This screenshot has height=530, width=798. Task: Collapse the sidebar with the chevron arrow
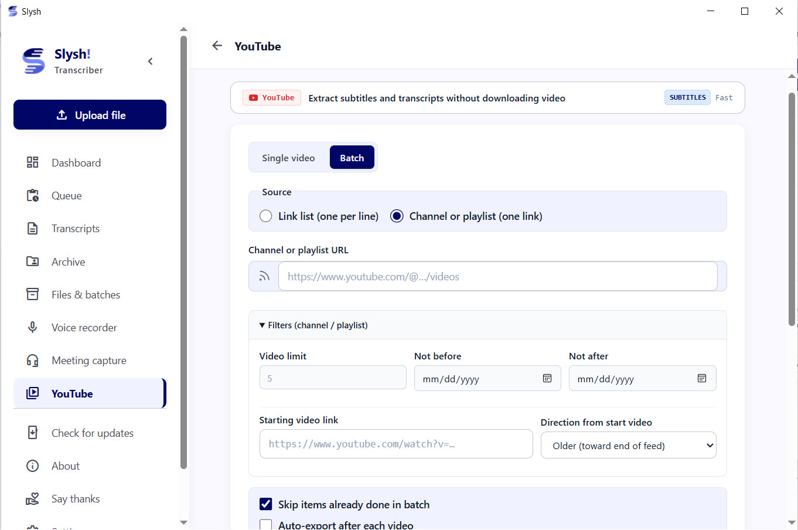pos(151,62)
